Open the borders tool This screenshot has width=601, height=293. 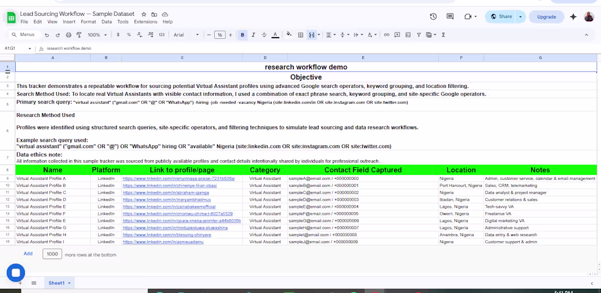click(300, 35)
